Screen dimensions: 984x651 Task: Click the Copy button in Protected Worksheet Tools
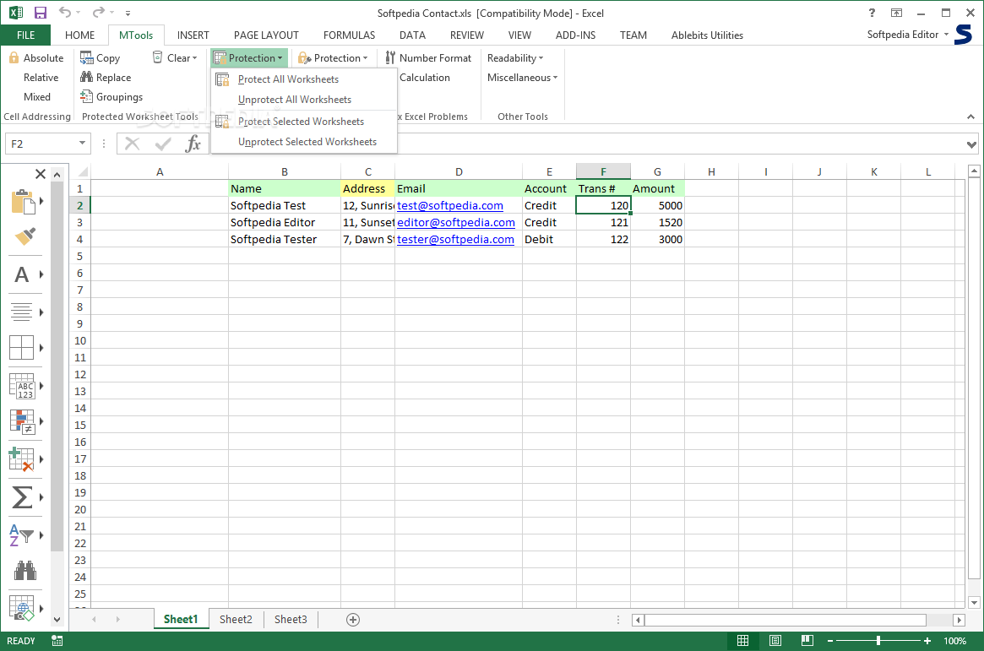point(101,57)
